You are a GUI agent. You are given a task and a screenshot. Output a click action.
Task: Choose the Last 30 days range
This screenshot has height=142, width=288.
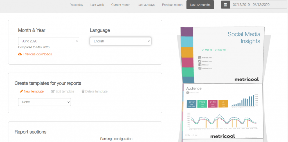[146, 5]
